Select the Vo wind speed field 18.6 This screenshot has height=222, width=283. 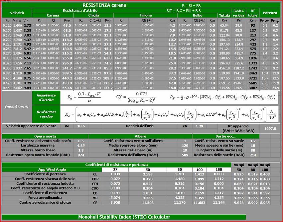(x=81, y=126)
